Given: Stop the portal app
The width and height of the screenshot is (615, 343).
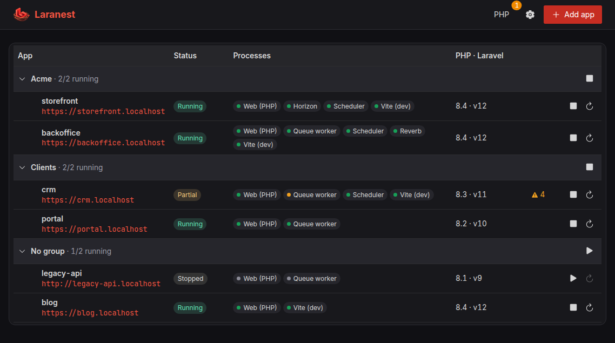Looking at the screenshot, I should tap(573, 224).
